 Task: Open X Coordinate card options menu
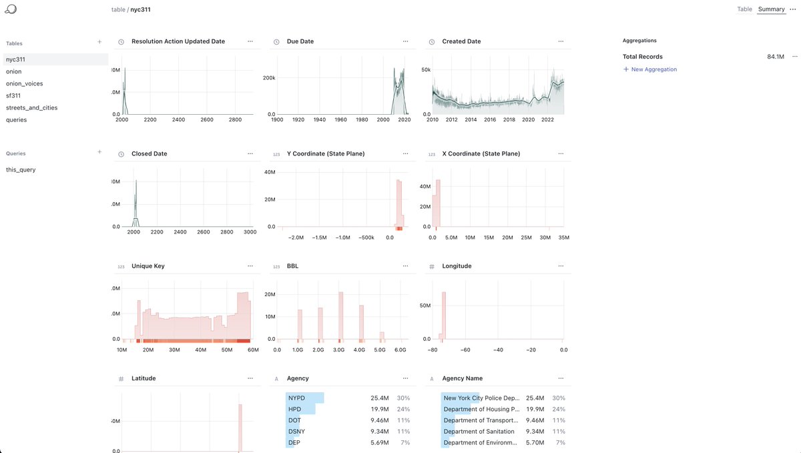click(561, 153)
